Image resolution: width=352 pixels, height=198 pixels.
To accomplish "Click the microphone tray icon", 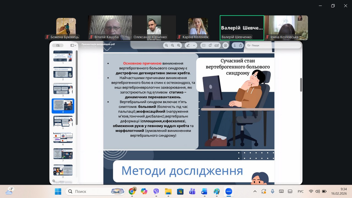I will tap(273, 191).
